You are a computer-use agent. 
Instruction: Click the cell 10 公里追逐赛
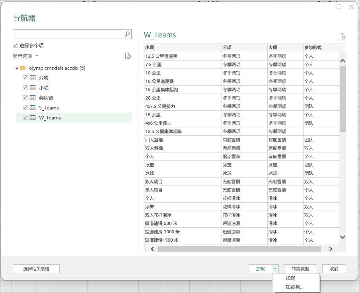183,81
